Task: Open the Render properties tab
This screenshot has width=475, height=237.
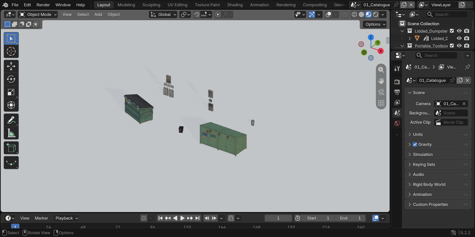Action: tap(397, 82)
